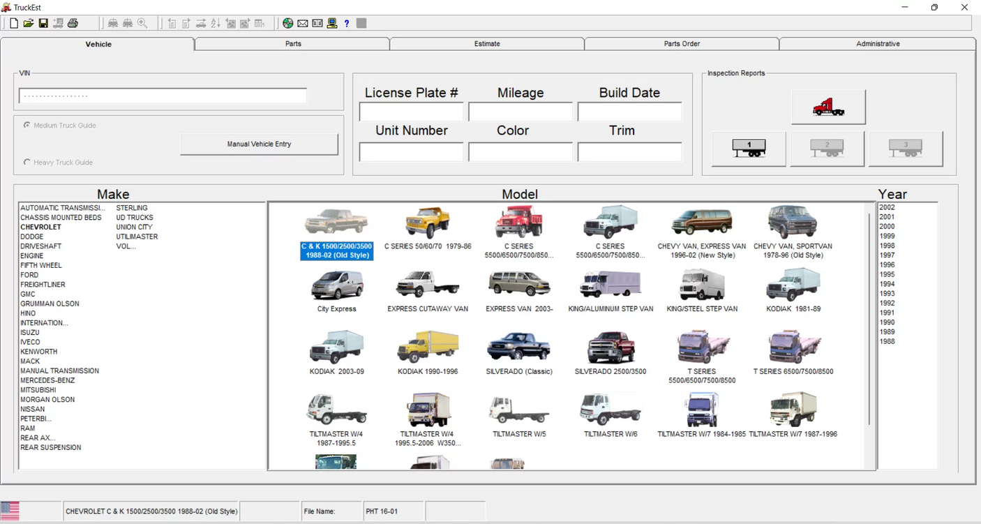This screenshot has height=524, width=981.
Task: Click the email envelope toolbar icon
Action: point(302,23)
